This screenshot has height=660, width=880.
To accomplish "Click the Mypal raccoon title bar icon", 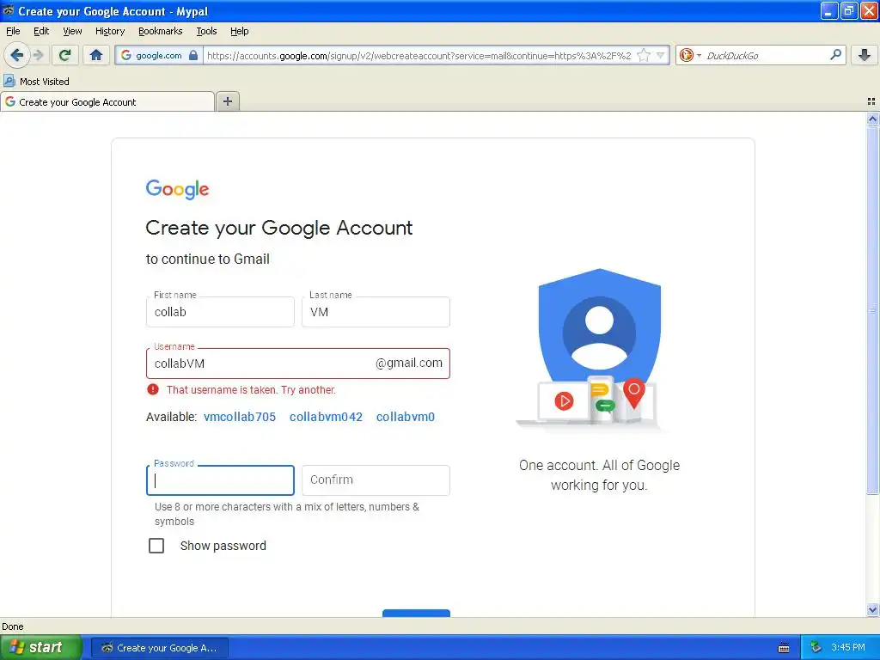I will click(x=9, y=10).
